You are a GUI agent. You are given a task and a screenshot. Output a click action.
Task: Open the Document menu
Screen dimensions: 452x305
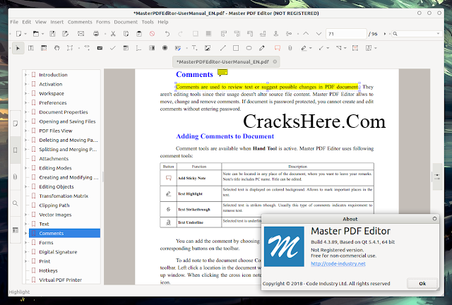point(126,22)
